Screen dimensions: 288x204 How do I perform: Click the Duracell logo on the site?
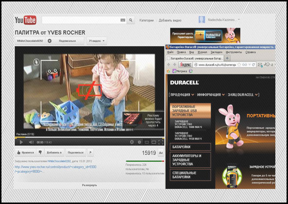pos(185,83)
